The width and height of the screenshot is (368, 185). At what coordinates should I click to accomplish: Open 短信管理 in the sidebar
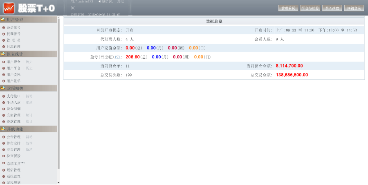[13, 170]
